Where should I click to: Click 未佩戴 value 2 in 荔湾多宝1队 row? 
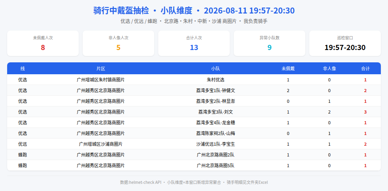[x=288, y=91]
